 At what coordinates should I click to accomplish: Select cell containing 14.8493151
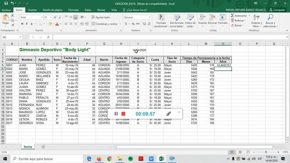[x=223, y=65]
